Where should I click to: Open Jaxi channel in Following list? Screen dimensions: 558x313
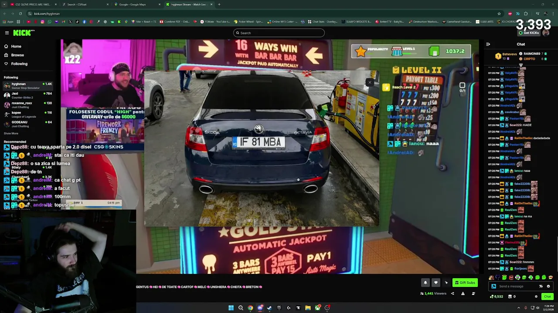tap(28, 95)
